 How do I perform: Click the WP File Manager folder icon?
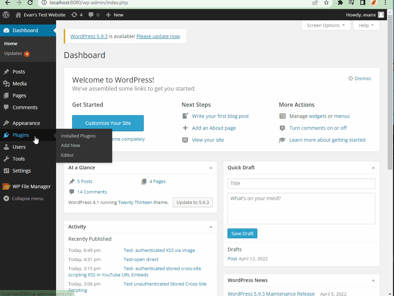point(6,186)
